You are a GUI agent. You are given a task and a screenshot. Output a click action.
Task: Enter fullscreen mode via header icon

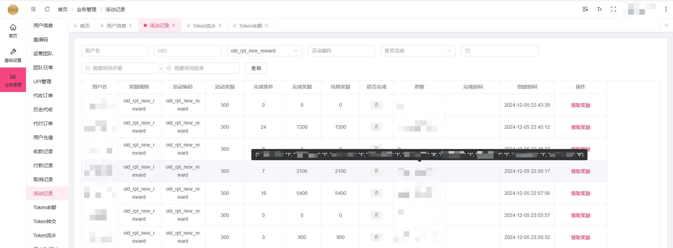pos(613,9)
